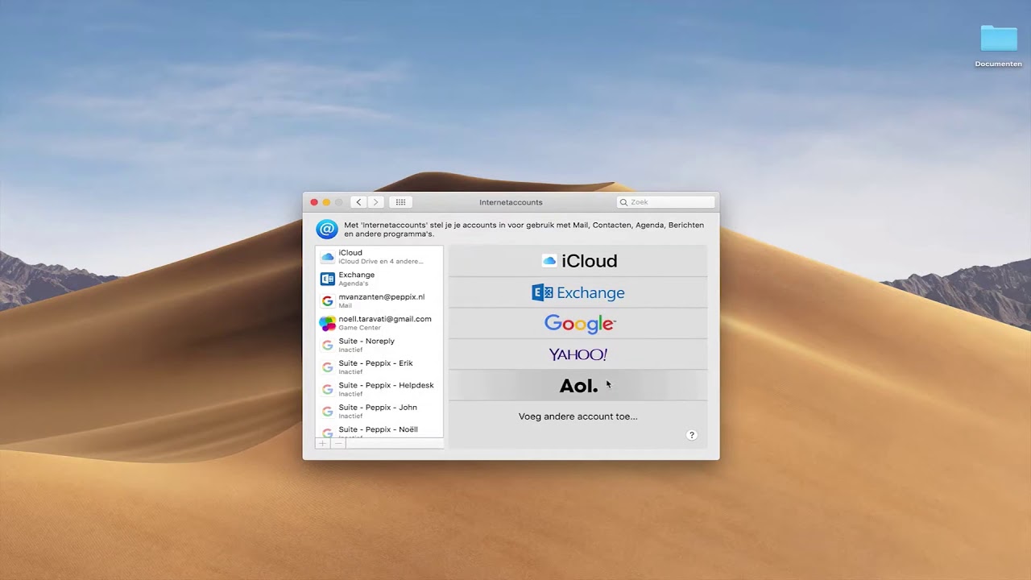The image size is (1031, 580).
Task: Open help with the question mark button
Action: pyautogui.click(x=691, y=435)
